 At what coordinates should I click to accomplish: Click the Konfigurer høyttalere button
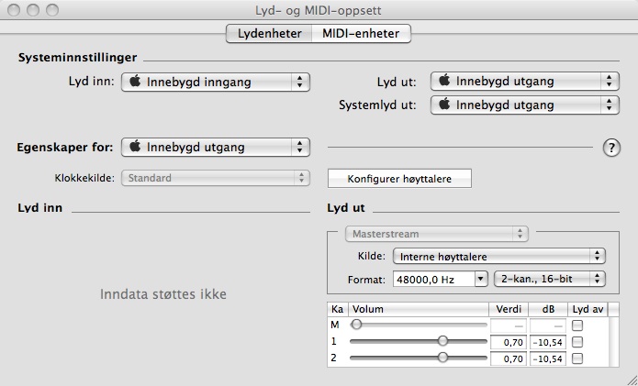399,178
